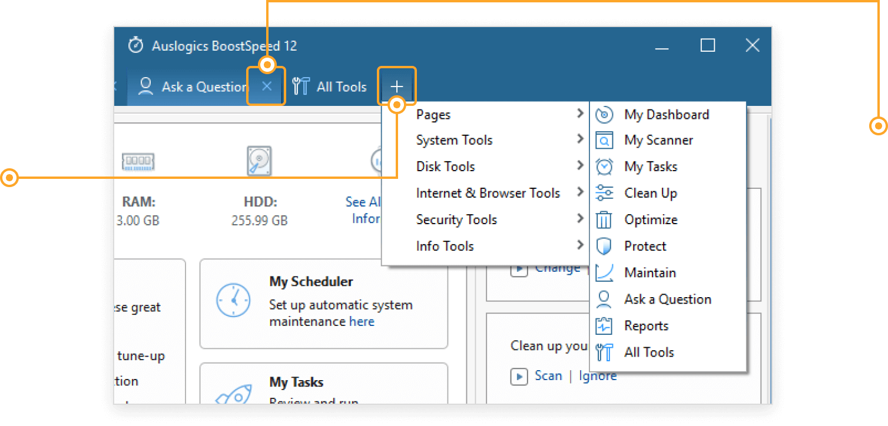Click the Maintain graph icon
888x426 pixels.
pos(604,273)
